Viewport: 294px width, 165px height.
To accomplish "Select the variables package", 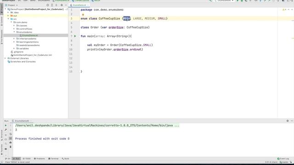I will click(23, 49).
